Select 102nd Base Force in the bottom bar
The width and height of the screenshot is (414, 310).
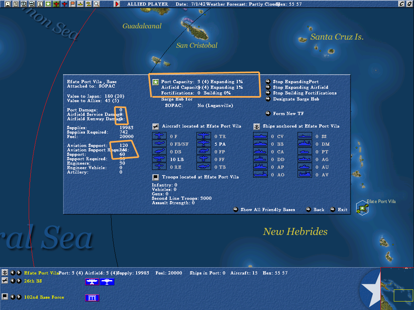[x=44, y=297]
